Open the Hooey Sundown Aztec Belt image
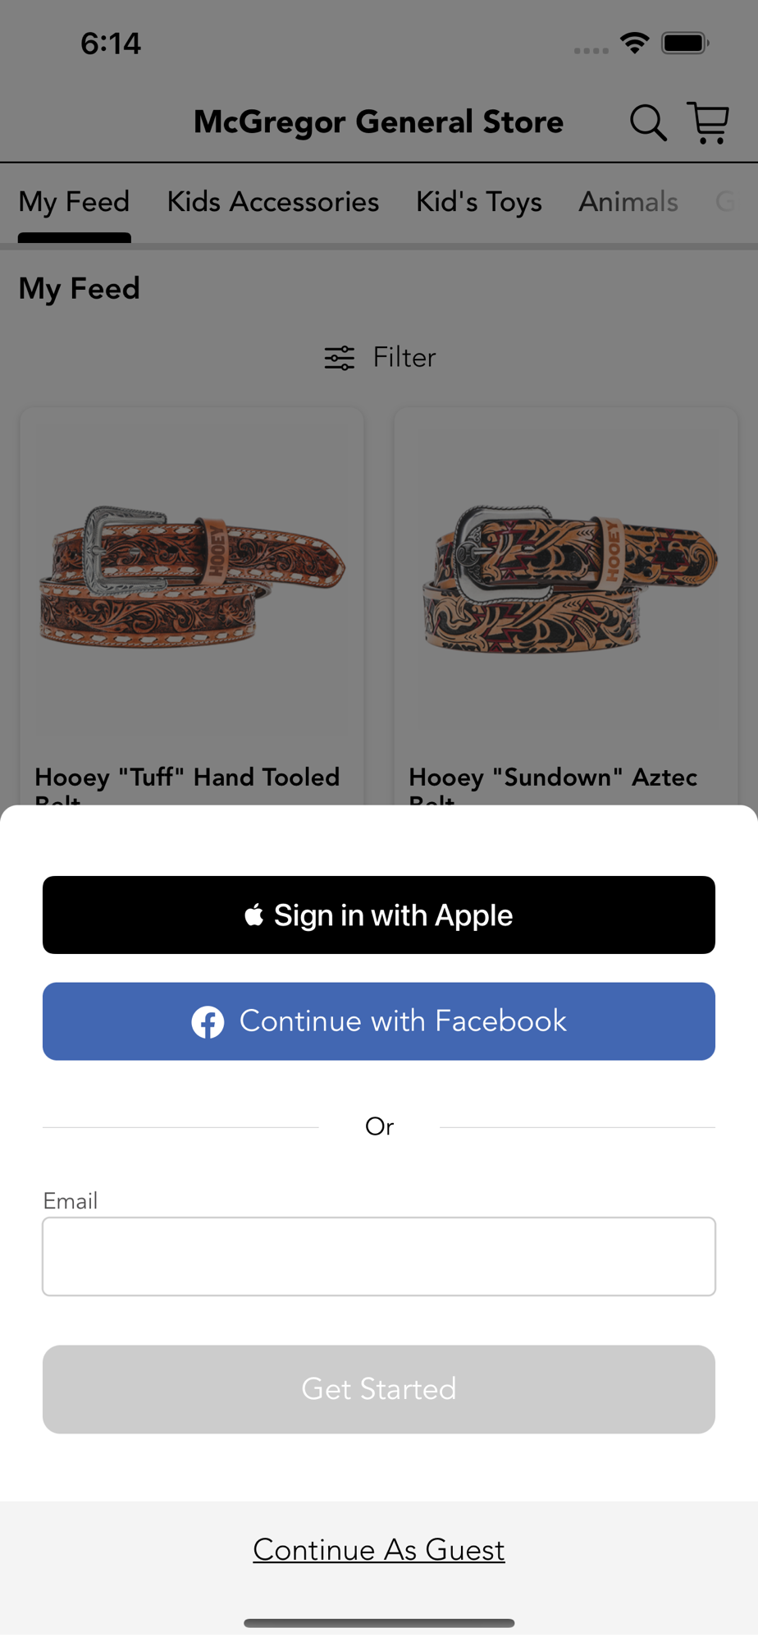This screenshot has width=758, height=1642. 566,575
